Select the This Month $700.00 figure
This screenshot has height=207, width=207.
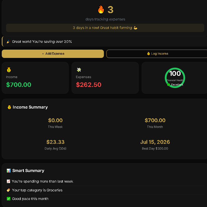(155, 120)
